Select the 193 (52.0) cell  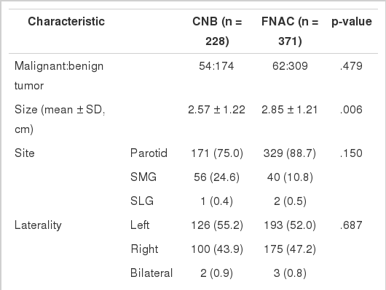click(290, 225)
